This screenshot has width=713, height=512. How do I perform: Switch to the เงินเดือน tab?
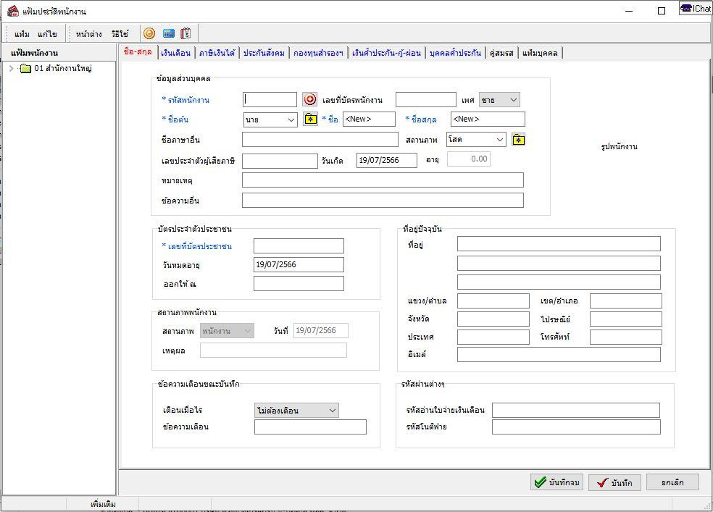[x=175, y=53]
